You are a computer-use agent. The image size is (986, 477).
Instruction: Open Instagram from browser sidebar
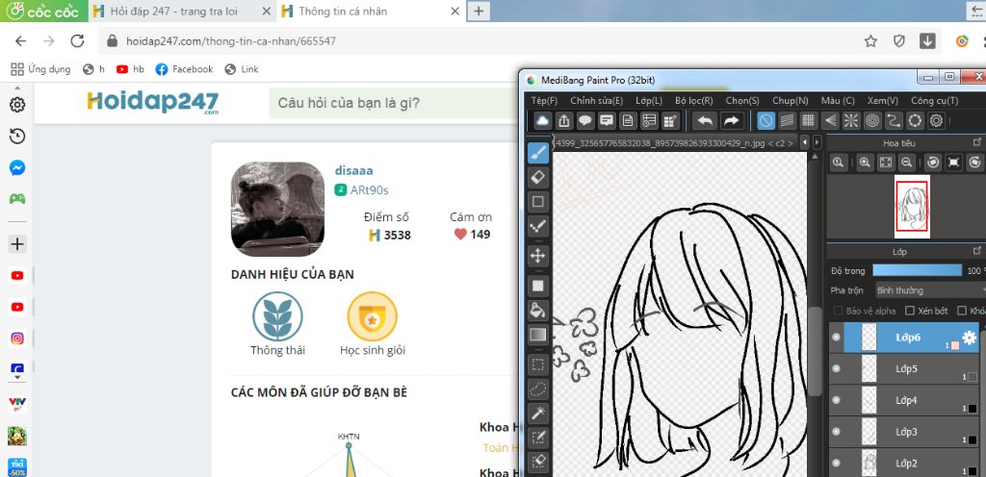coord(17,339)
